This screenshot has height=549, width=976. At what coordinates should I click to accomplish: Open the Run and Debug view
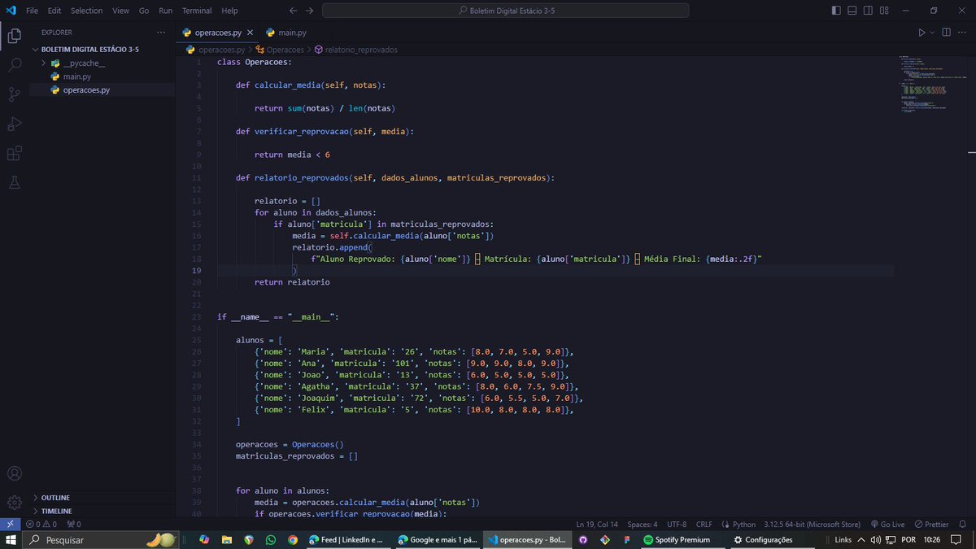[x=14, y=124]
